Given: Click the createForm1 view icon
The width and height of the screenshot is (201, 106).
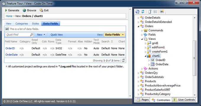Looking at the screenshot, I should [x=149, y=52].
